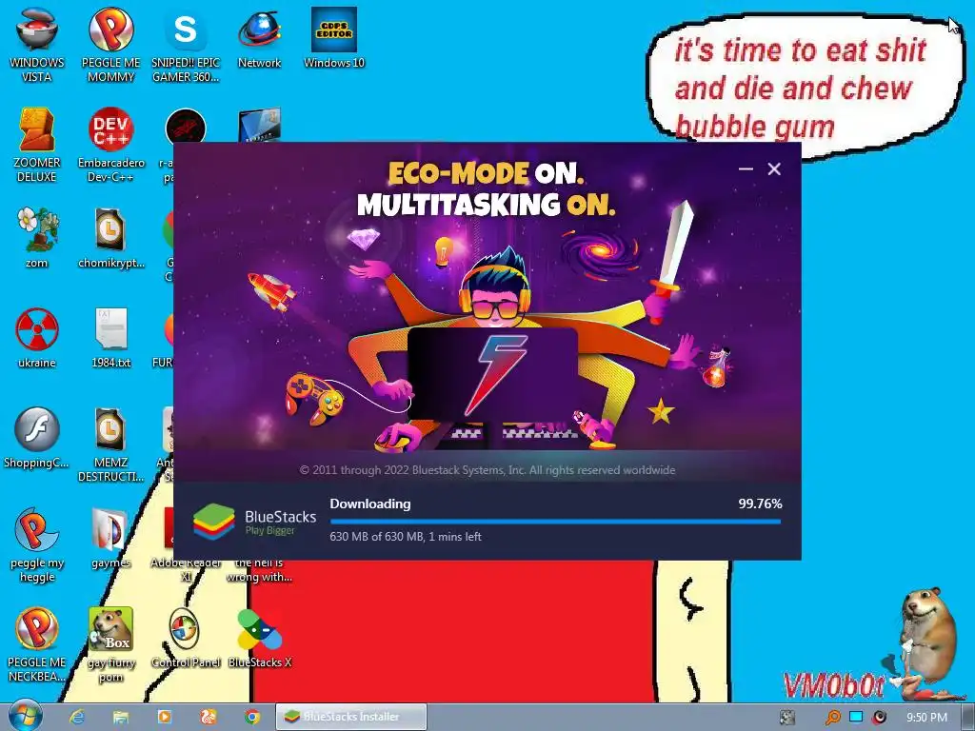Select the SNIPED!! EPIC GAMER 360 Skype icon

[x=186, y=44]
